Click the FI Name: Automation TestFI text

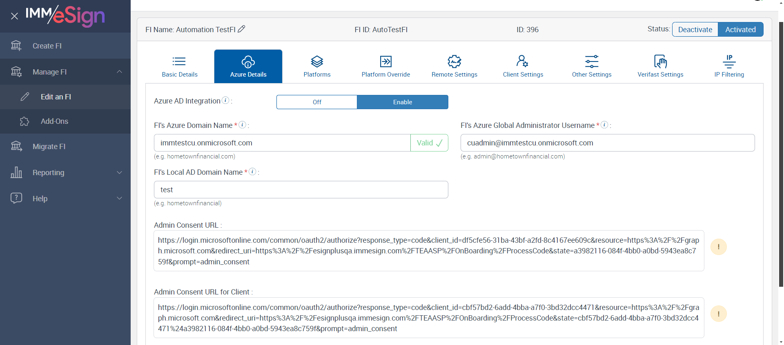click(190, 29)
